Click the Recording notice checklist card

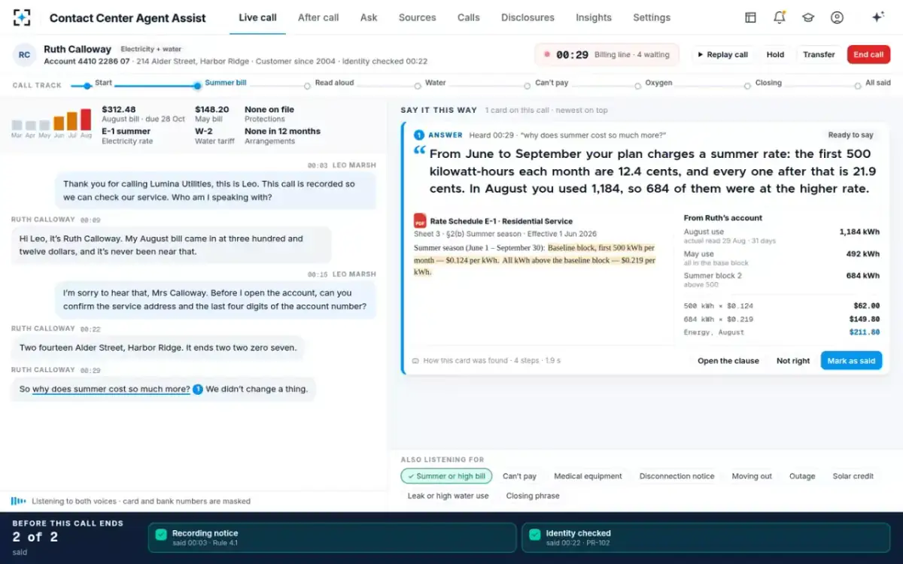(332, 538)
